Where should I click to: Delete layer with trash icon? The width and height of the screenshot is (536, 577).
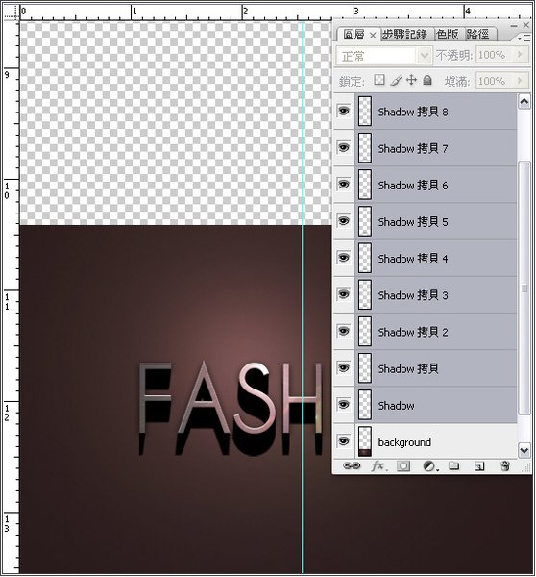505,466
